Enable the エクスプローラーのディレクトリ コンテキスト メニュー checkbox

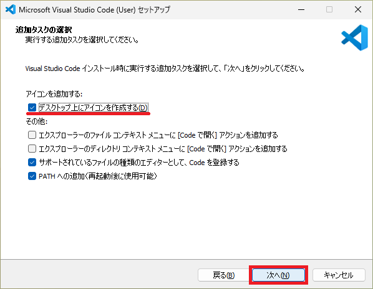tap(32, 149)
